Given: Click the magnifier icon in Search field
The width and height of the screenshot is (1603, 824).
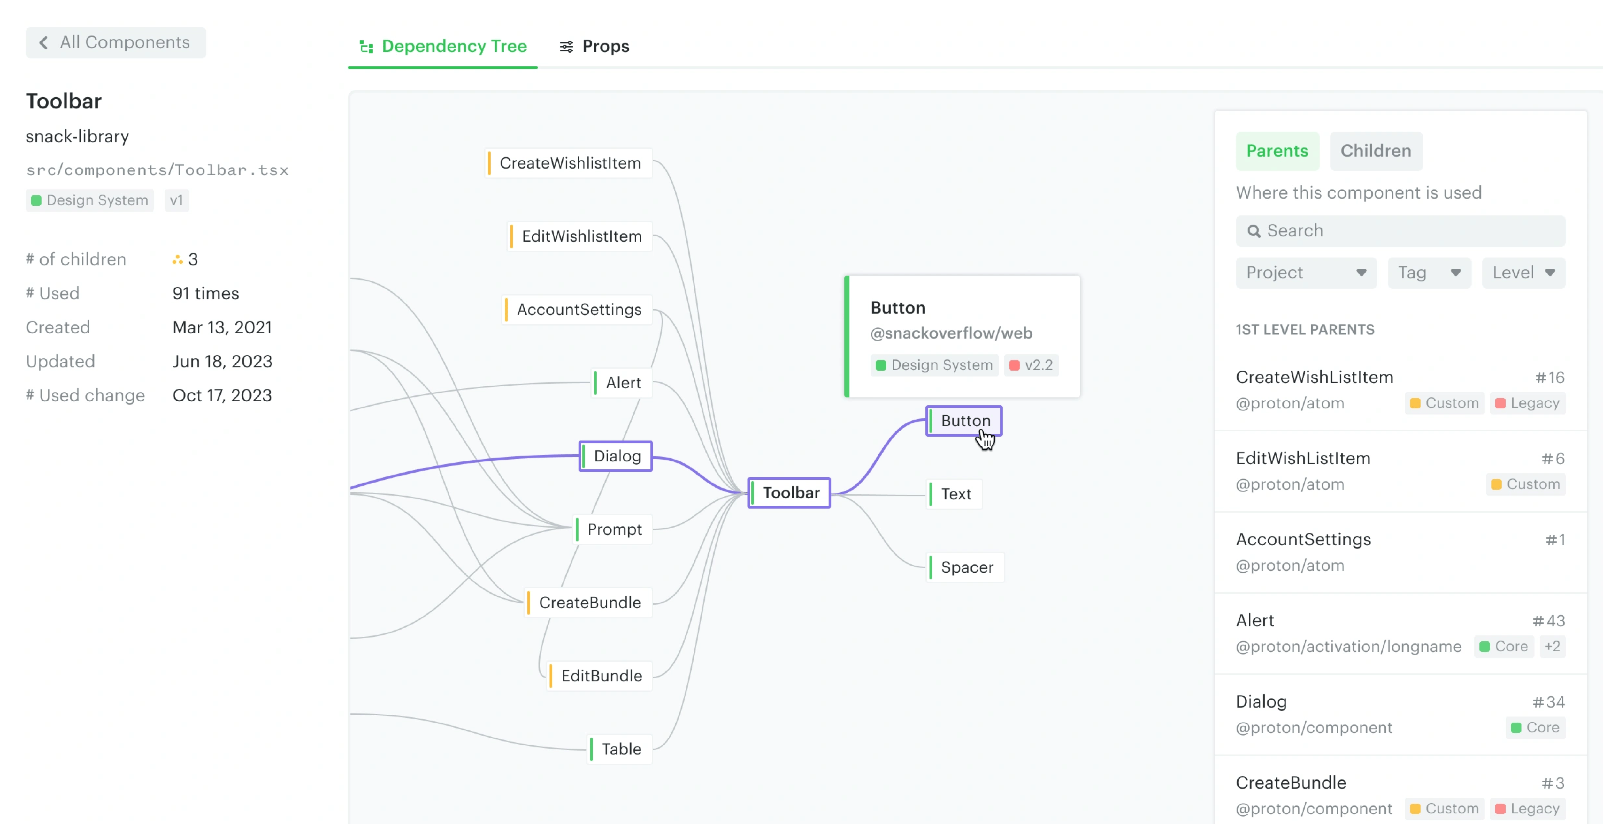Looking at the screenshot, I should tap(1254, 231).
